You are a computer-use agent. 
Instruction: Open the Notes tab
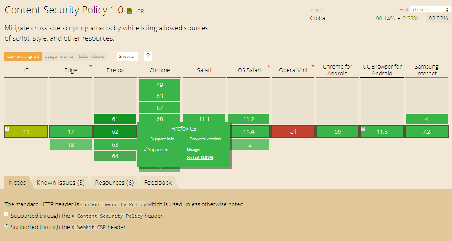[17, 183]
